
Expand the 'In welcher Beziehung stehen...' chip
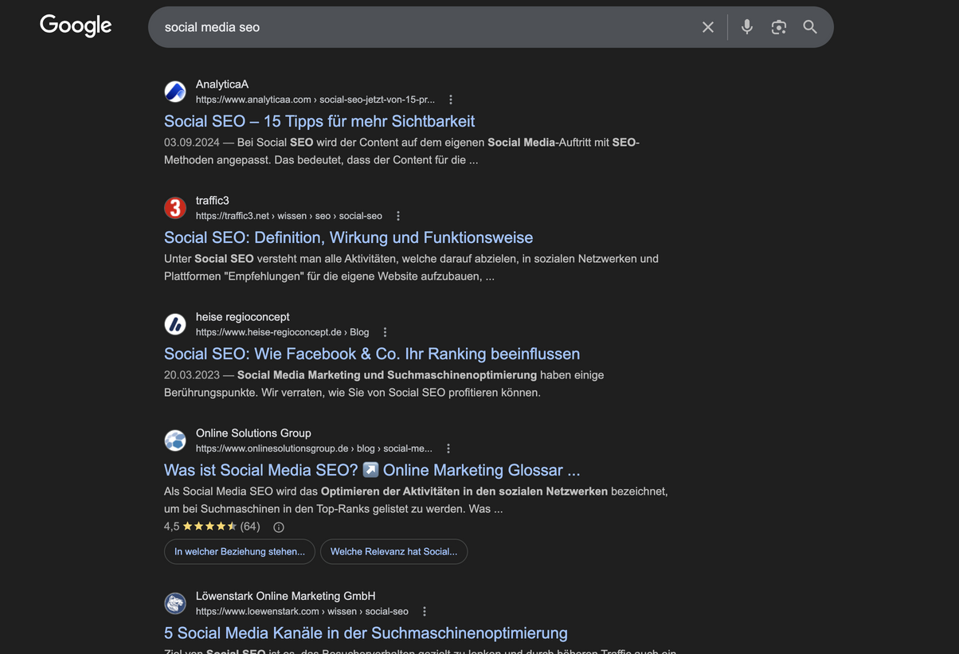240,551
